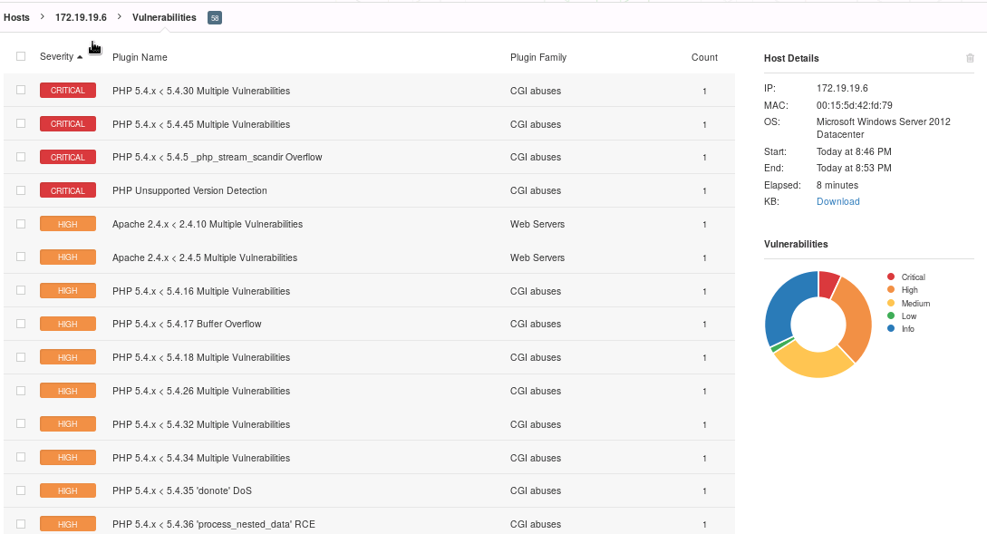Sort table by Plugin Family header

(x=537, y=57)
